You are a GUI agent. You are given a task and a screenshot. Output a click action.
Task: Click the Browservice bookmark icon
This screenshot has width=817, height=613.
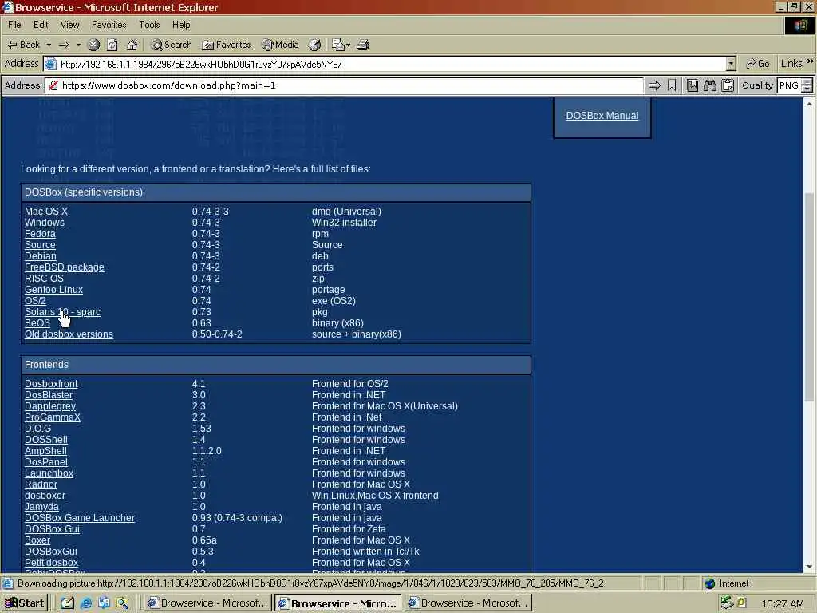pyautogui.click(x=672, y=85)
